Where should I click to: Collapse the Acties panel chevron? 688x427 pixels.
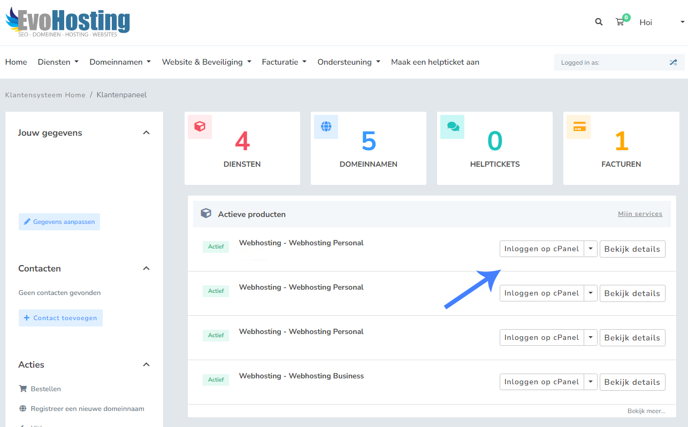tap(146, 364)
